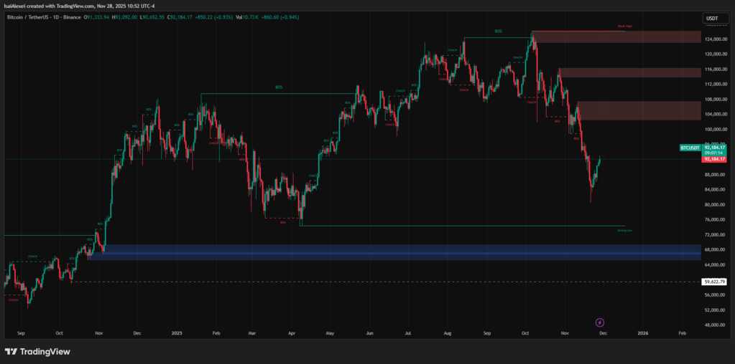735x364 pixels.
Task: Click the Mar label on time axis
Action: click(251, 334)
